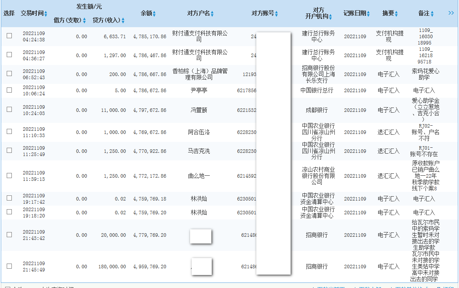Check the 19:18:20 林洪灿 row

[x=9, y=212]
